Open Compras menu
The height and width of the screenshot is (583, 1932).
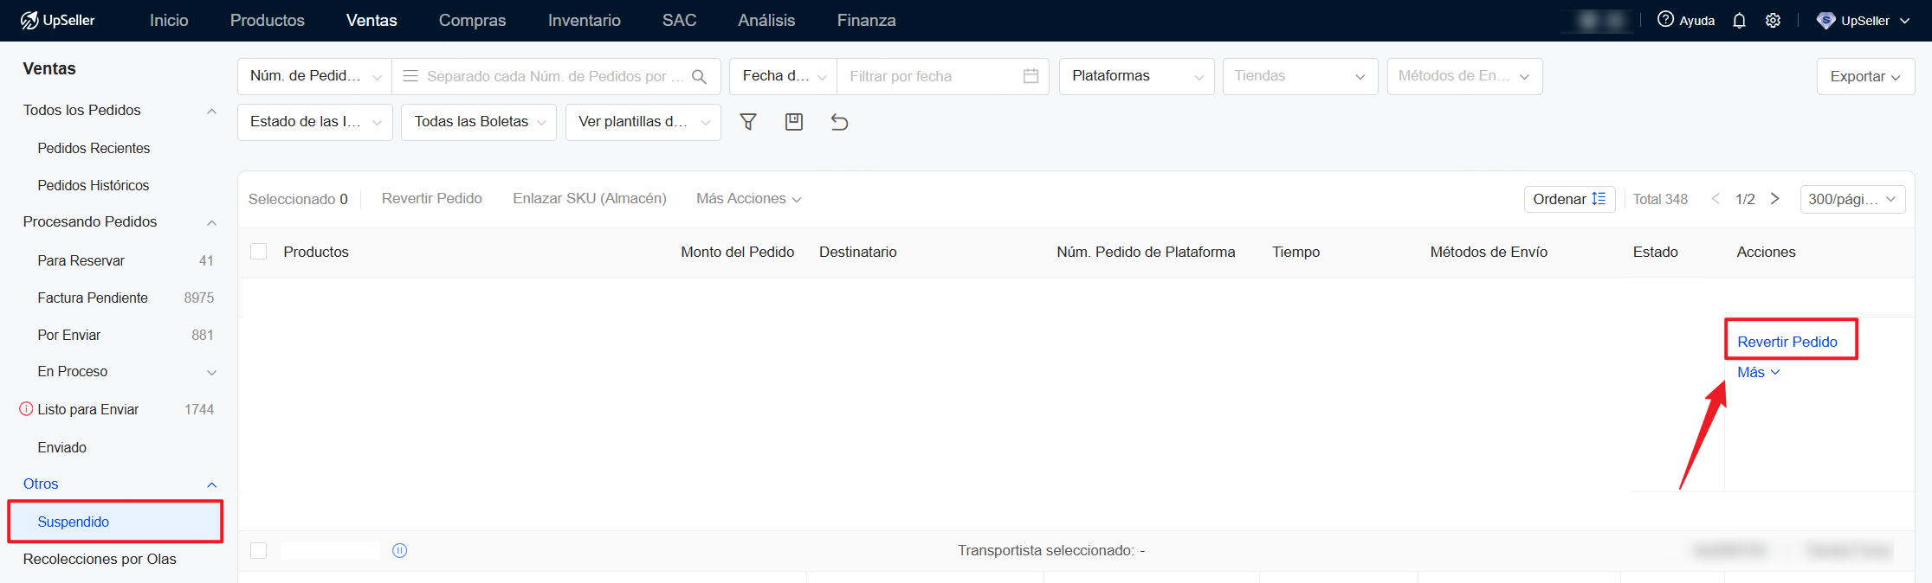(x=472, y=20)
